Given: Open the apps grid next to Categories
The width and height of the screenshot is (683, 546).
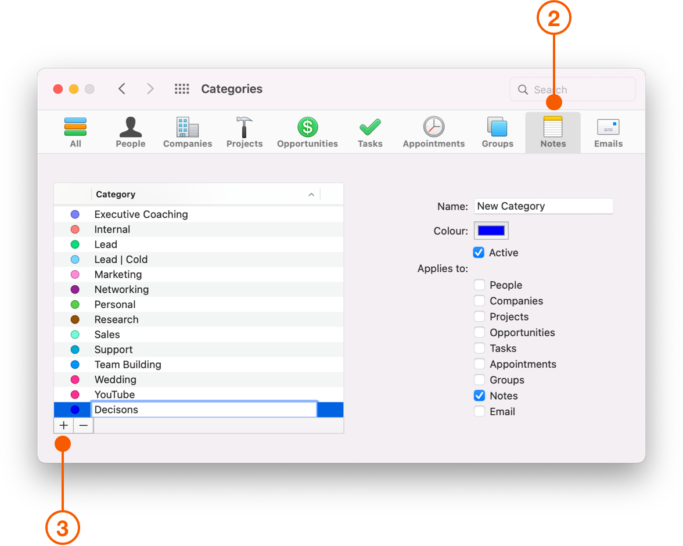Looking at the screenshot, I should [x=181, y=88].
